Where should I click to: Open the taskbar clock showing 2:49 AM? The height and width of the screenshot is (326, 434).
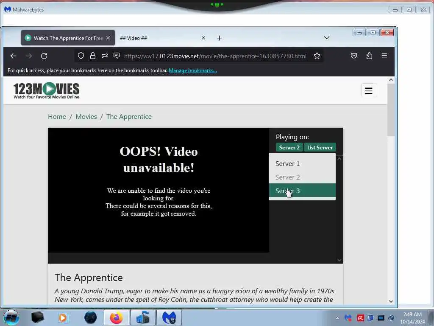[x=412, y=318]
